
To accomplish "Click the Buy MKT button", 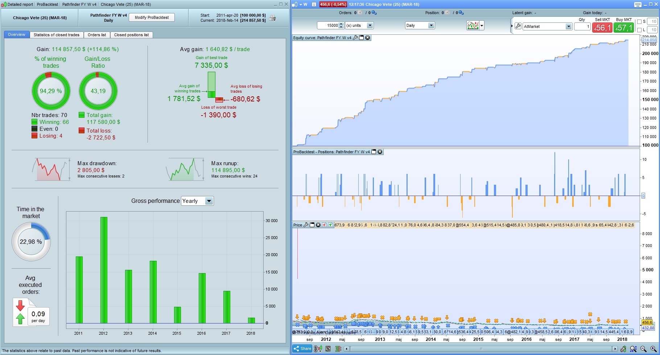I will (x=624, y=28).
